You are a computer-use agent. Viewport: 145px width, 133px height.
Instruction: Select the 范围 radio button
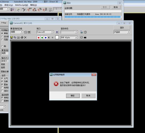2,40
